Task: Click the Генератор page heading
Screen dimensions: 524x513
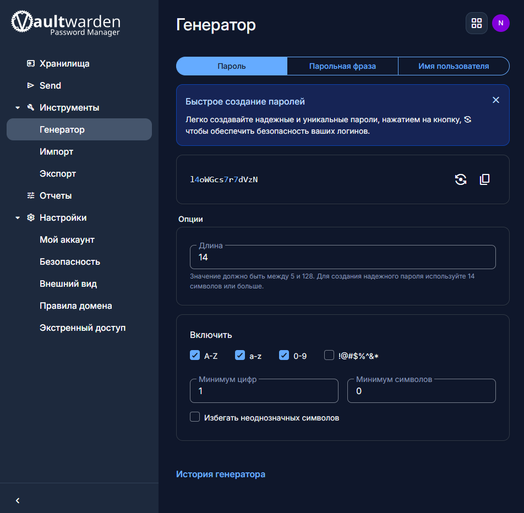Action: (216, 25)
